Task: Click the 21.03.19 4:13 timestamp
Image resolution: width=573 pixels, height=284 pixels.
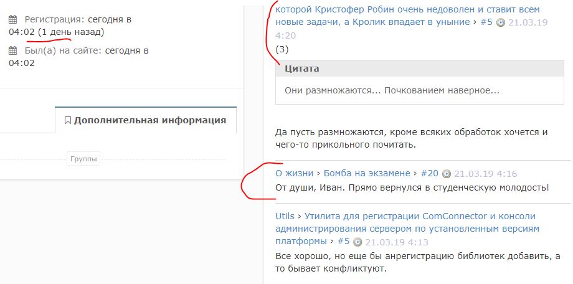Action: coord(397,242)
